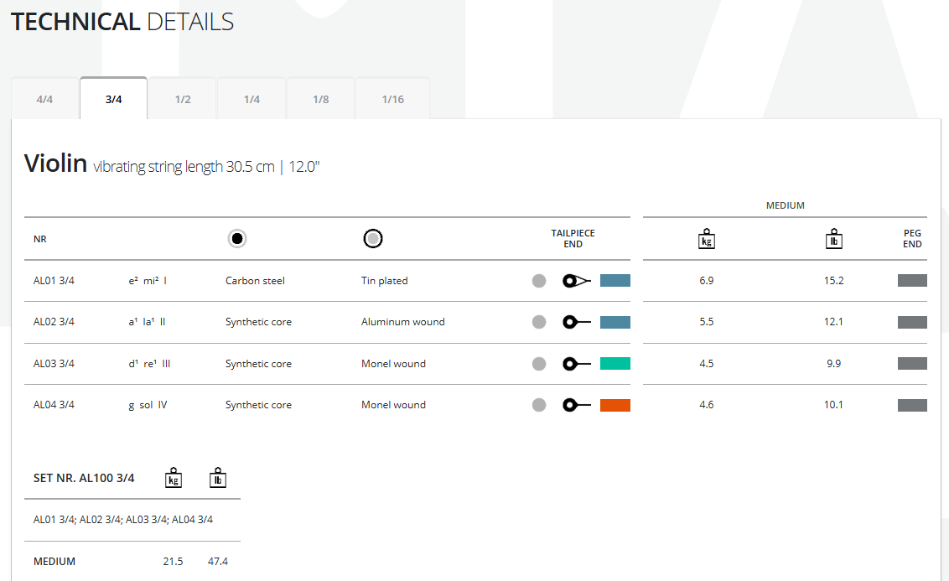Image resolution: width=949 pixels, height=581 pixels.
Task: Click the 4.6 kg tension value
Action: pyautogui.click(x=707, y=405)
